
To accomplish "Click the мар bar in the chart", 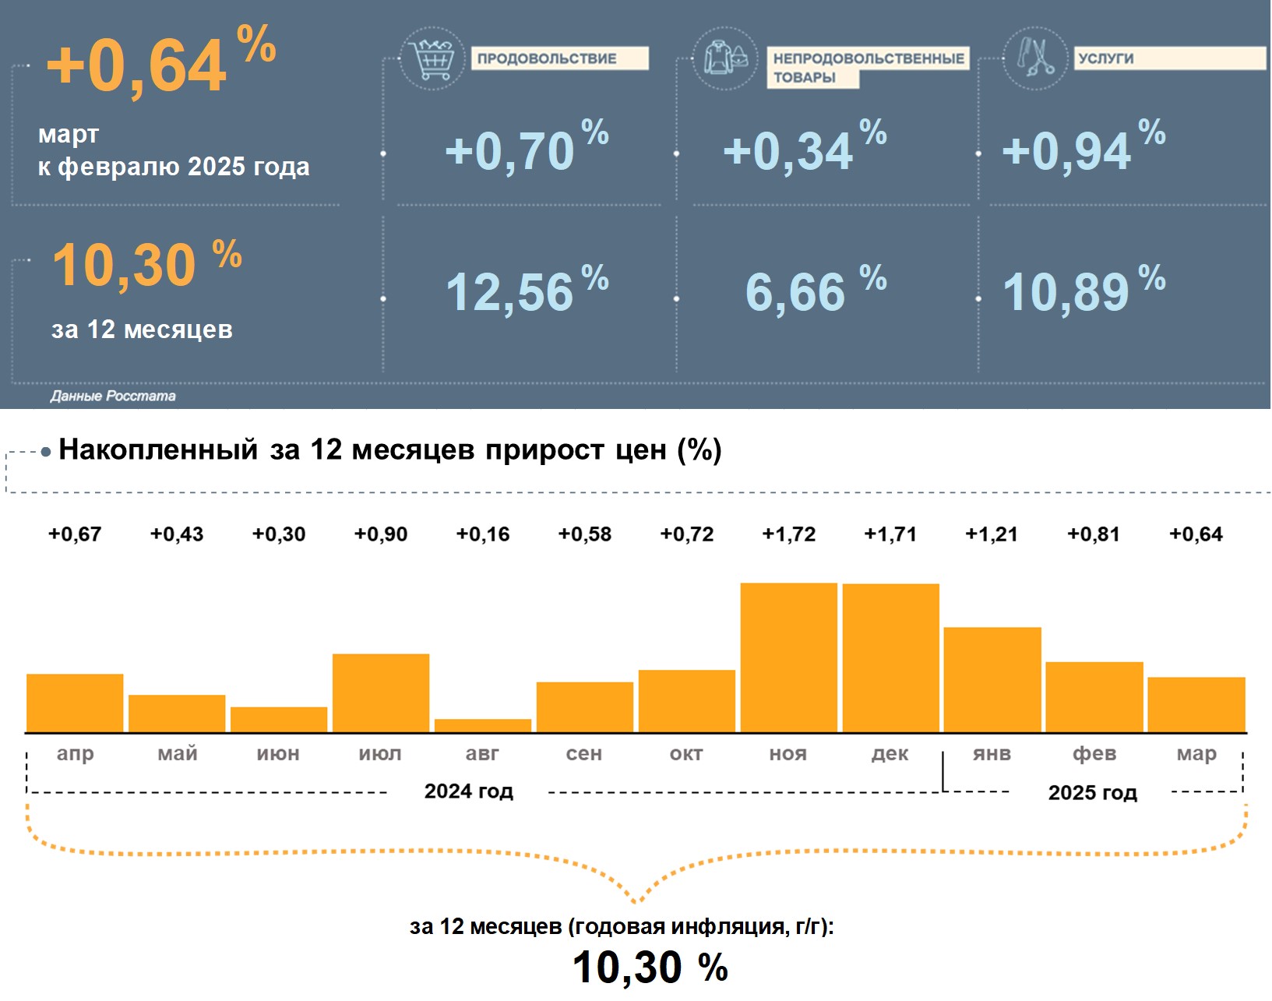I will tap(1196, 704).
